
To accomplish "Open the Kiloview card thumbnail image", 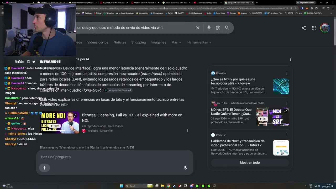I will 281,86.
